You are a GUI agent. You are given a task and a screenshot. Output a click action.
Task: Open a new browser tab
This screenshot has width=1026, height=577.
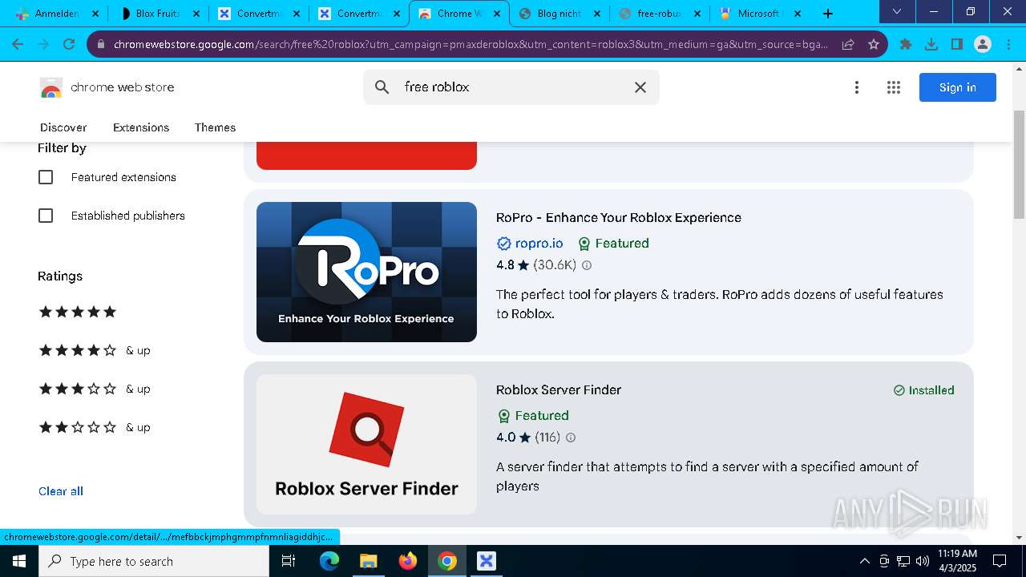point(828,14)
